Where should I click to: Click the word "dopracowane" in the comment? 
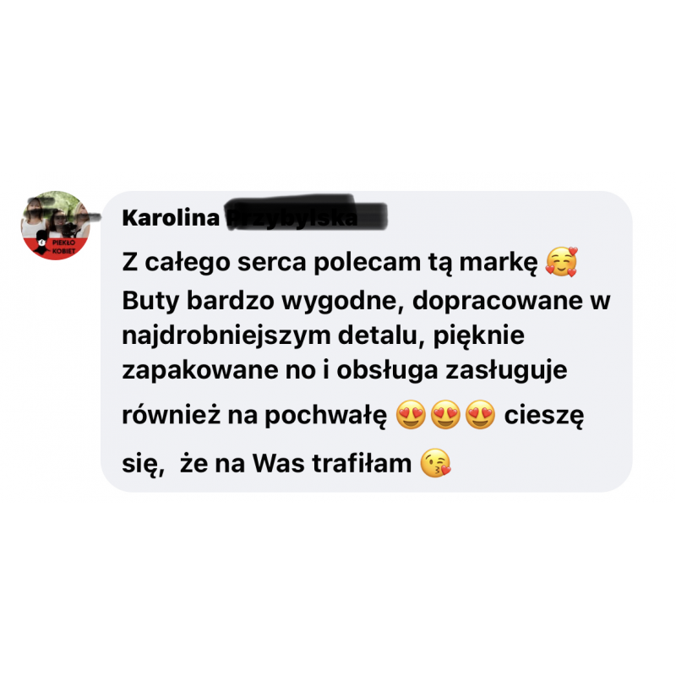click(x=498, y=302)
